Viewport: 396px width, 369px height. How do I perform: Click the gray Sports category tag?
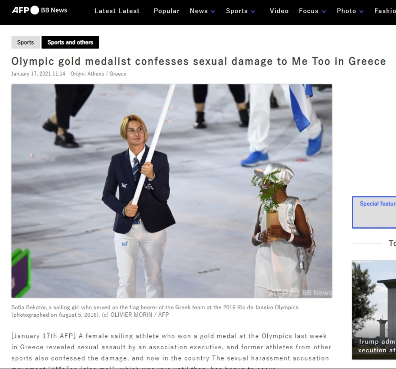[26, 42]
